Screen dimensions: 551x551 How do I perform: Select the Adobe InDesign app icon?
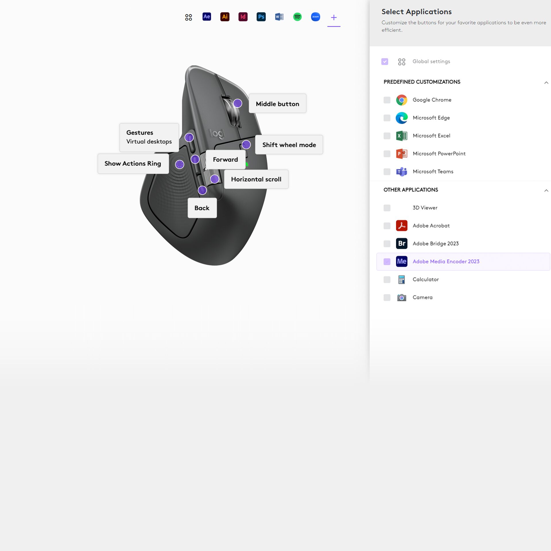(243, 17)
